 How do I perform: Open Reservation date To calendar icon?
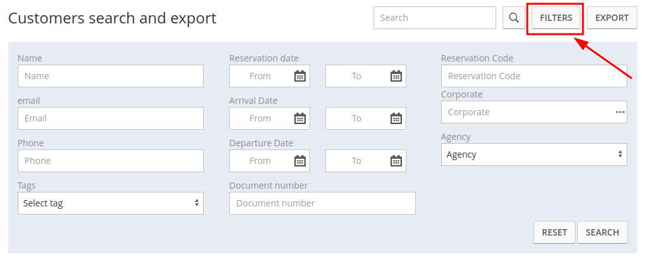[396, 76]
